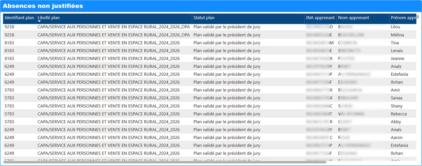
Task: Select the first name Tina
Action: (x=395, y=43)
